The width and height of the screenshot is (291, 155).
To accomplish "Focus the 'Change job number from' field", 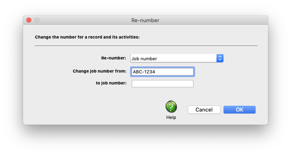I will (x=163, y=72).
